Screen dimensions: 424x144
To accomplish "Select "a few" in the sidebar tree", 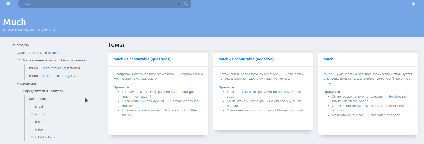I will pos(39,130).
